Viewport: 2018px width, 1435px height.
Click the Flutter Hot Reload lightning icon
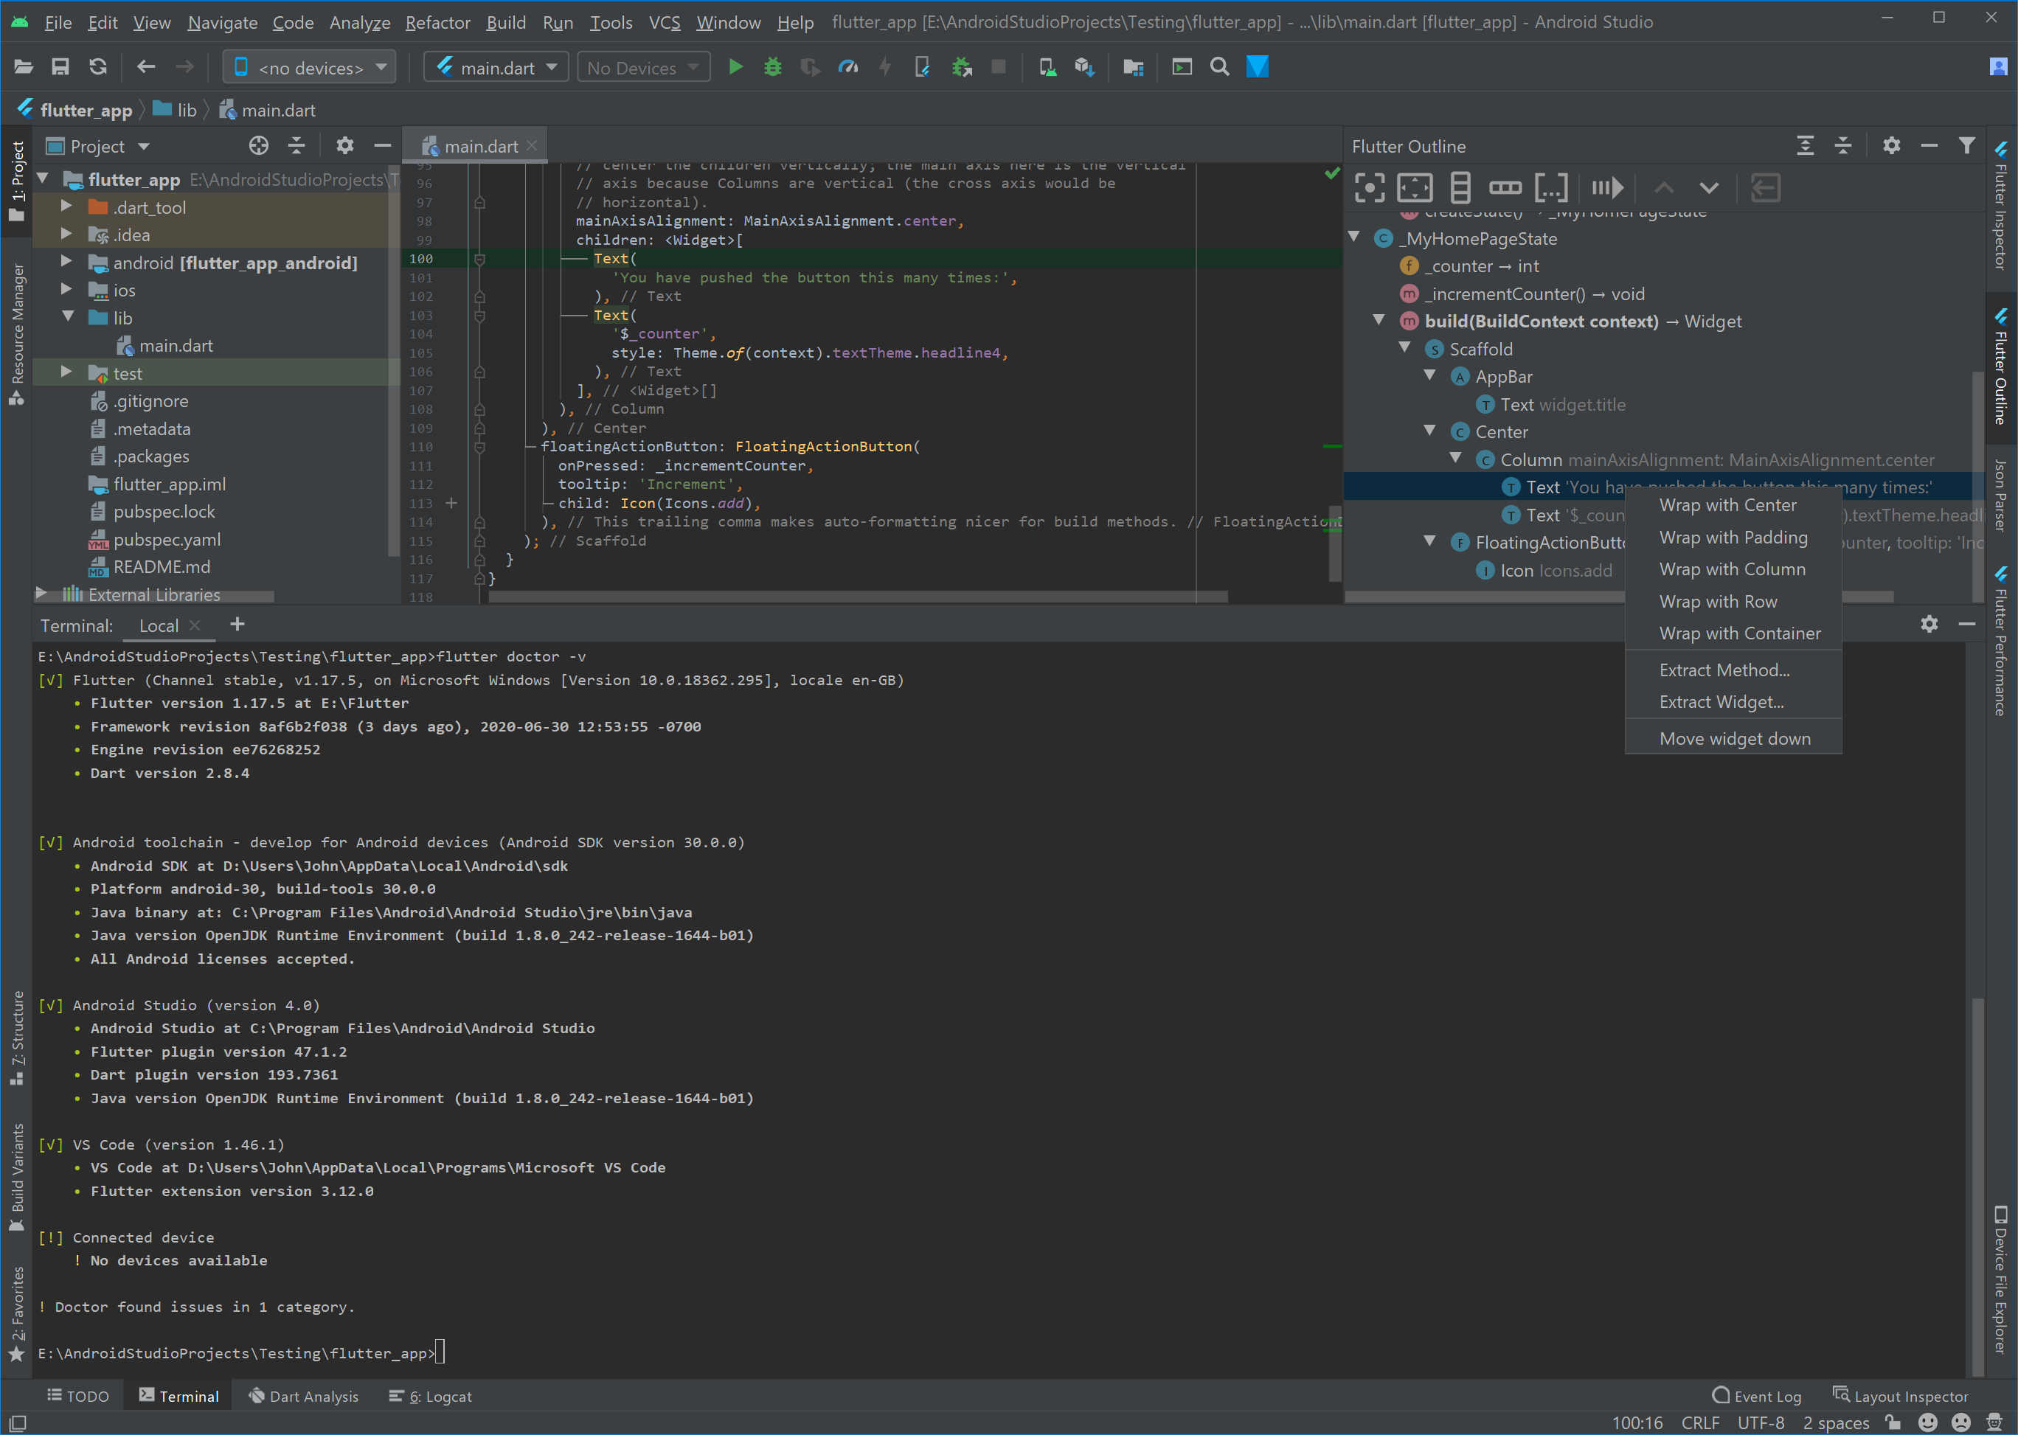(885, 67)
